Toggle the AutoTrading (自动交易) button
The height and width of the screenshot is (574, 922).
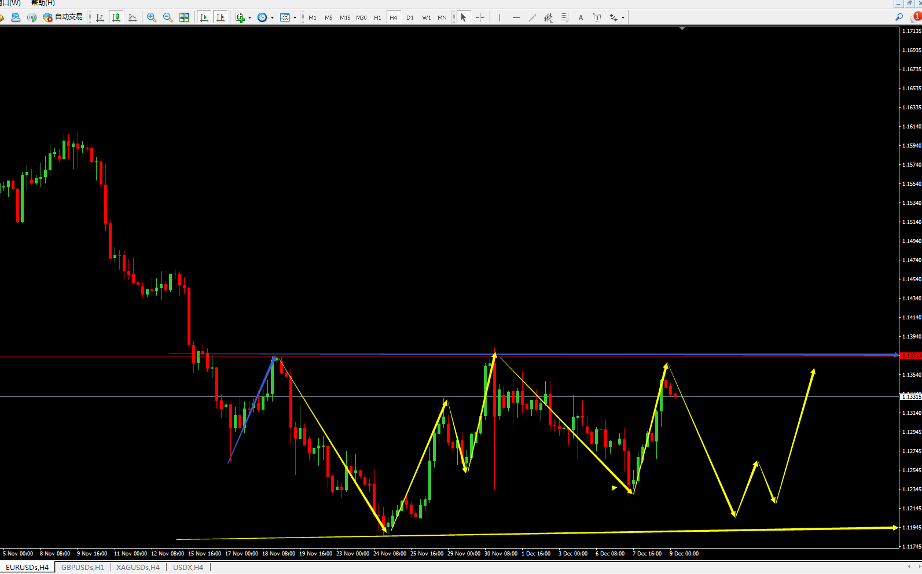point(63,17)
